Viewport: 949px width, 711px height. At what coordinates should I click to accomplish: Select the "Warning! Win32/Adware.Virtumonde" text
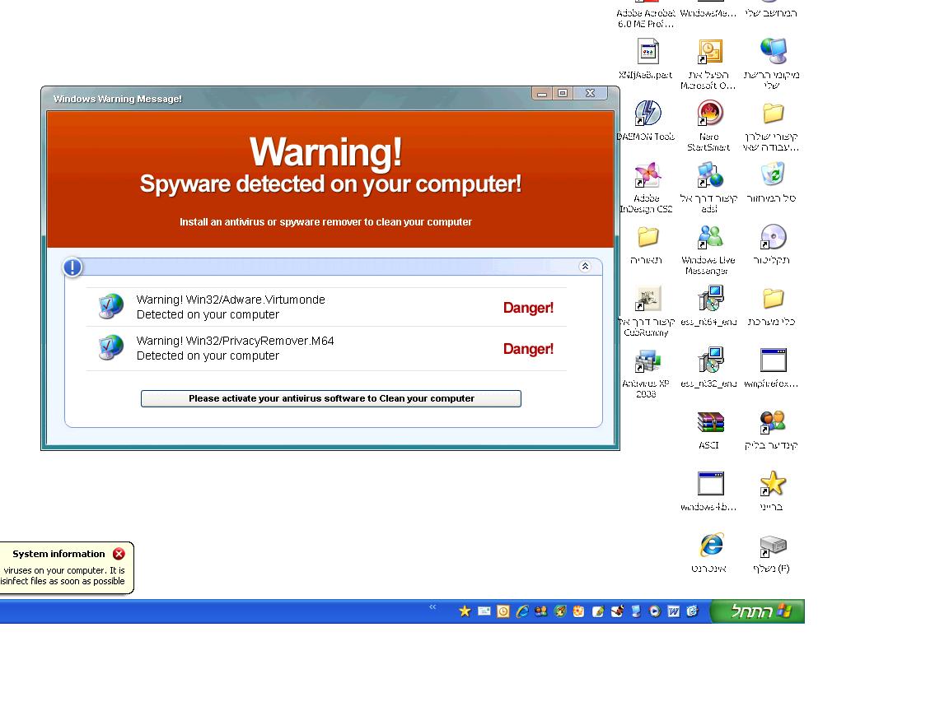231,300
